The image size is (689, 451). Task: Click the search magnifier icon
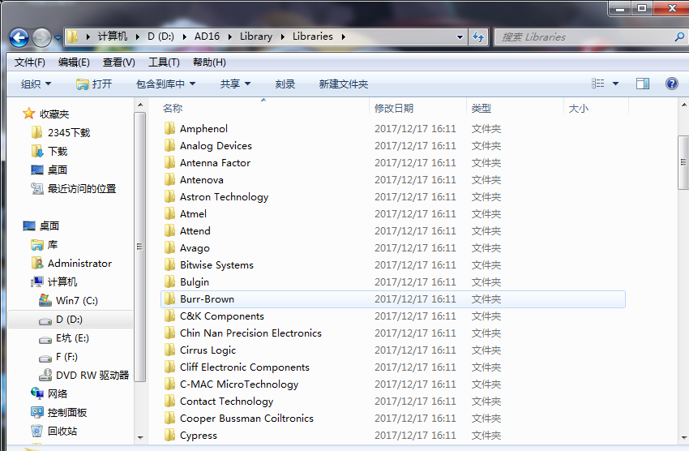tap(679, 37)
